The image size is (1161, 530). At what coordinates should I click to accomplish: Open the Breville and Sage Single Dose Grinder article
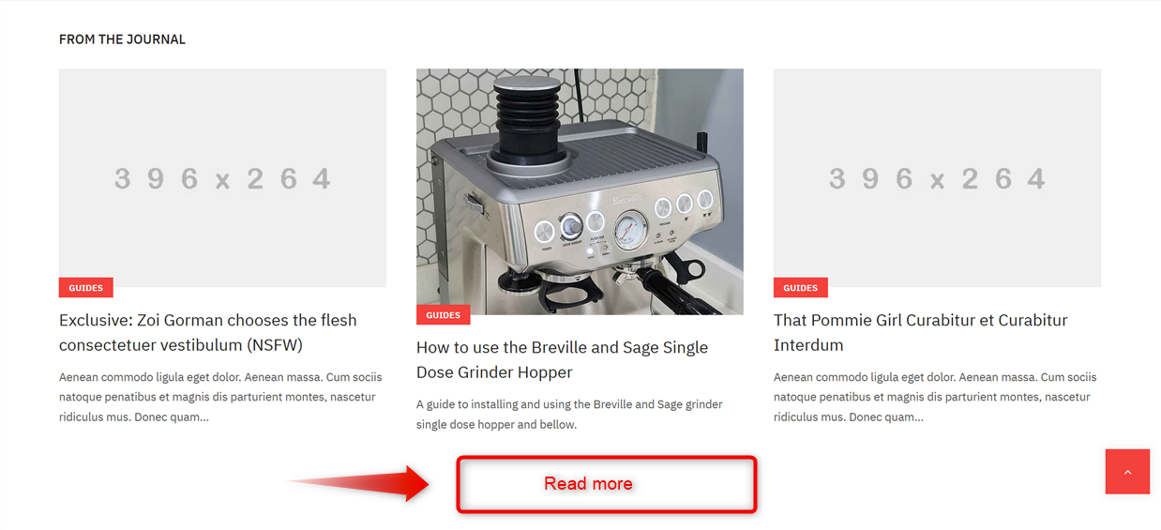point(562,359)
